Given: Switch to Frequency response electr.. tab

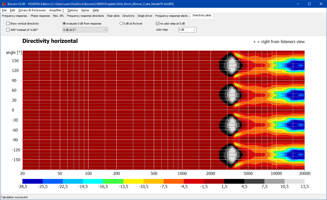Looking at the screenshot, I should (x=172, y=16).
